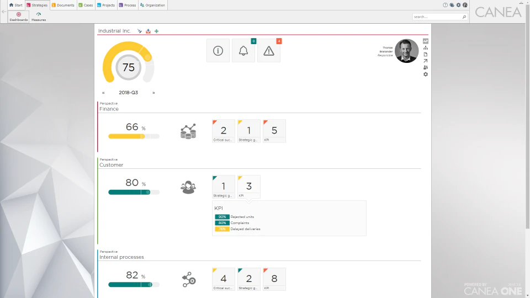
Task: Go to previous period before 2018-Q3
Action: [103, 93]
